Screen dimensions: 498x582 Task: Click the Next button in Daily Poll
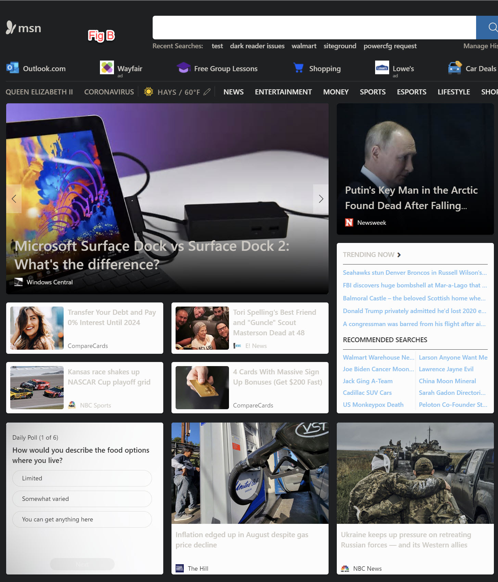82,564
